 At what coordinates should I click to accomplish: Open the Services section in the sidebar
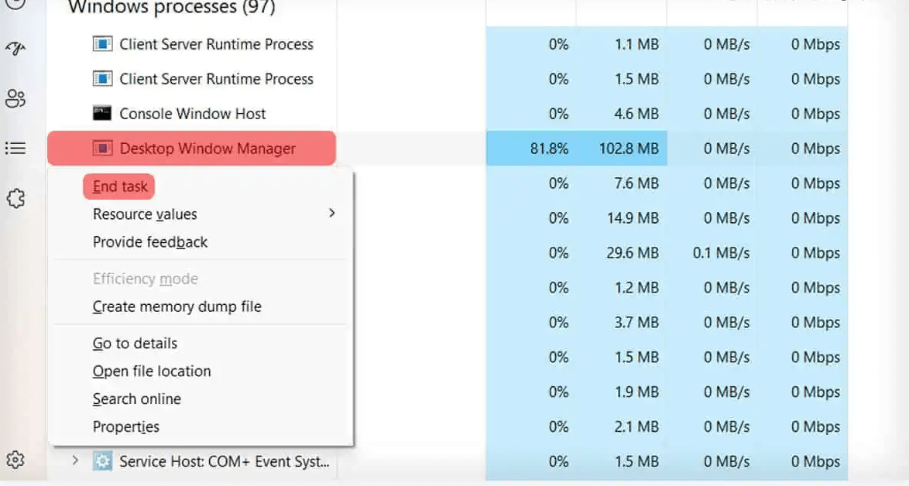tap(17, 198)
